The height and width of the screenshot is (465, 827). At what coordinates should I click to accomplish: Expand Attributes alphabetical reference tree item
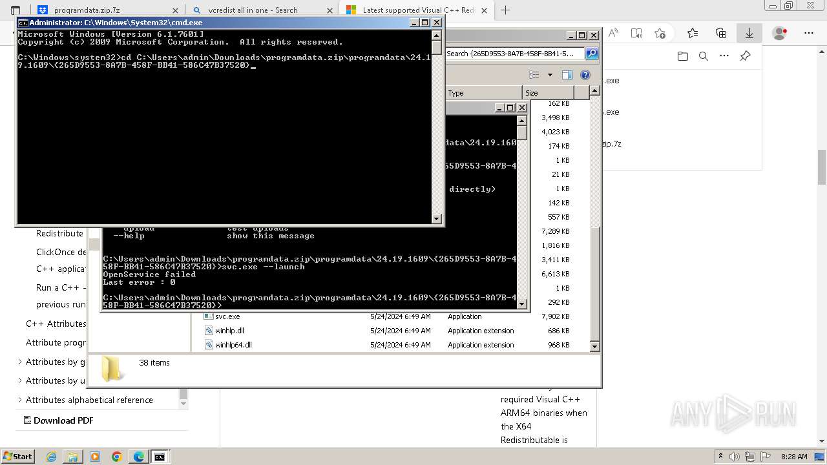[20, 400]
